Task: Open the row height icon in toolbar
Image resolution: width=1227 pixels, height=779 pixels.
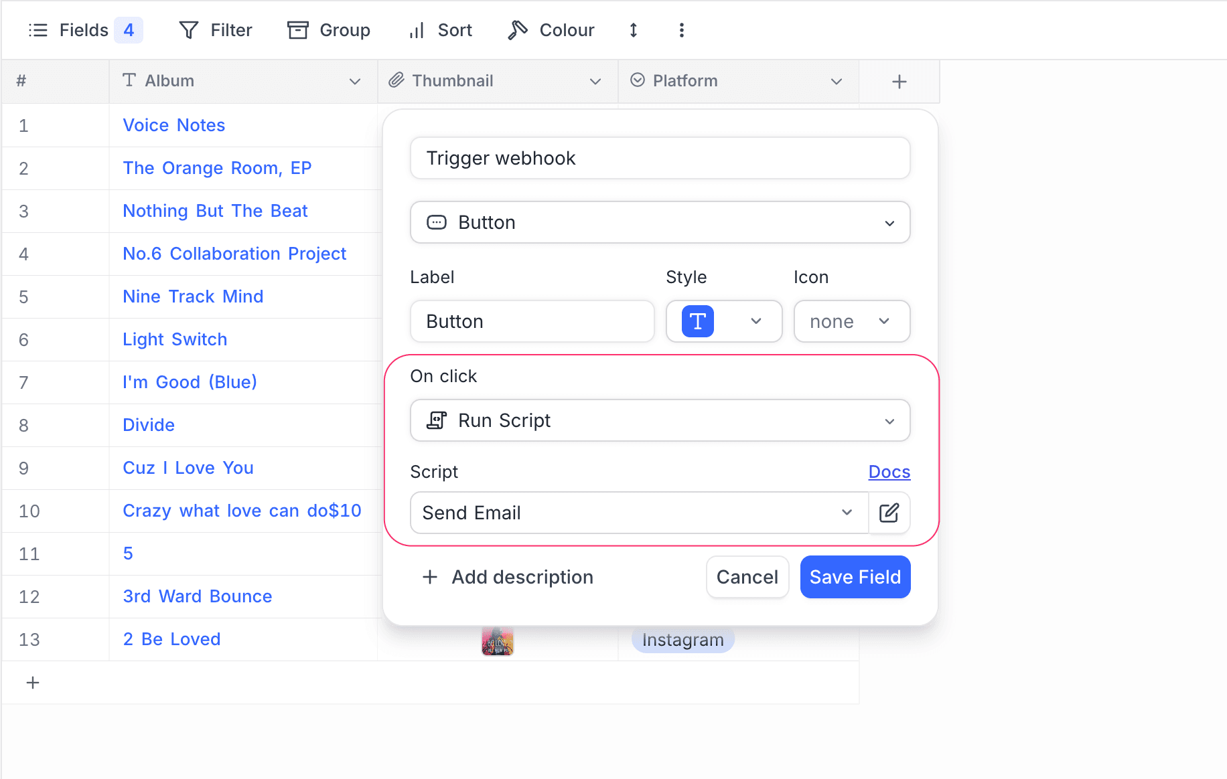Action: tap(633, 30)
